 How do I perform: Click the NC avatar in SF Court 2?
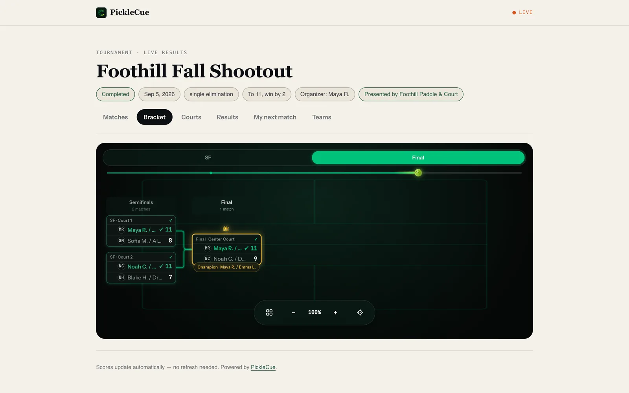pyautogui.click(x=121, y=266)
